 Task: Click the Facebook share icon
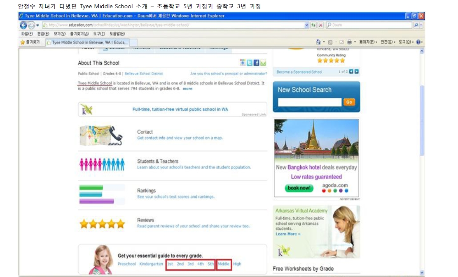point(256,63)
